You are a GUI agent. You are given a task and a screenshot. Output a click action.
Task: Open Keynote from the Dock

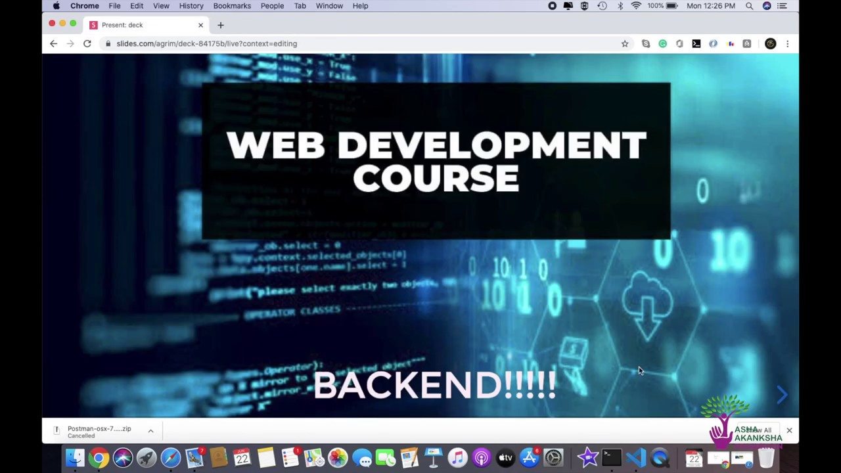point(433,457)
